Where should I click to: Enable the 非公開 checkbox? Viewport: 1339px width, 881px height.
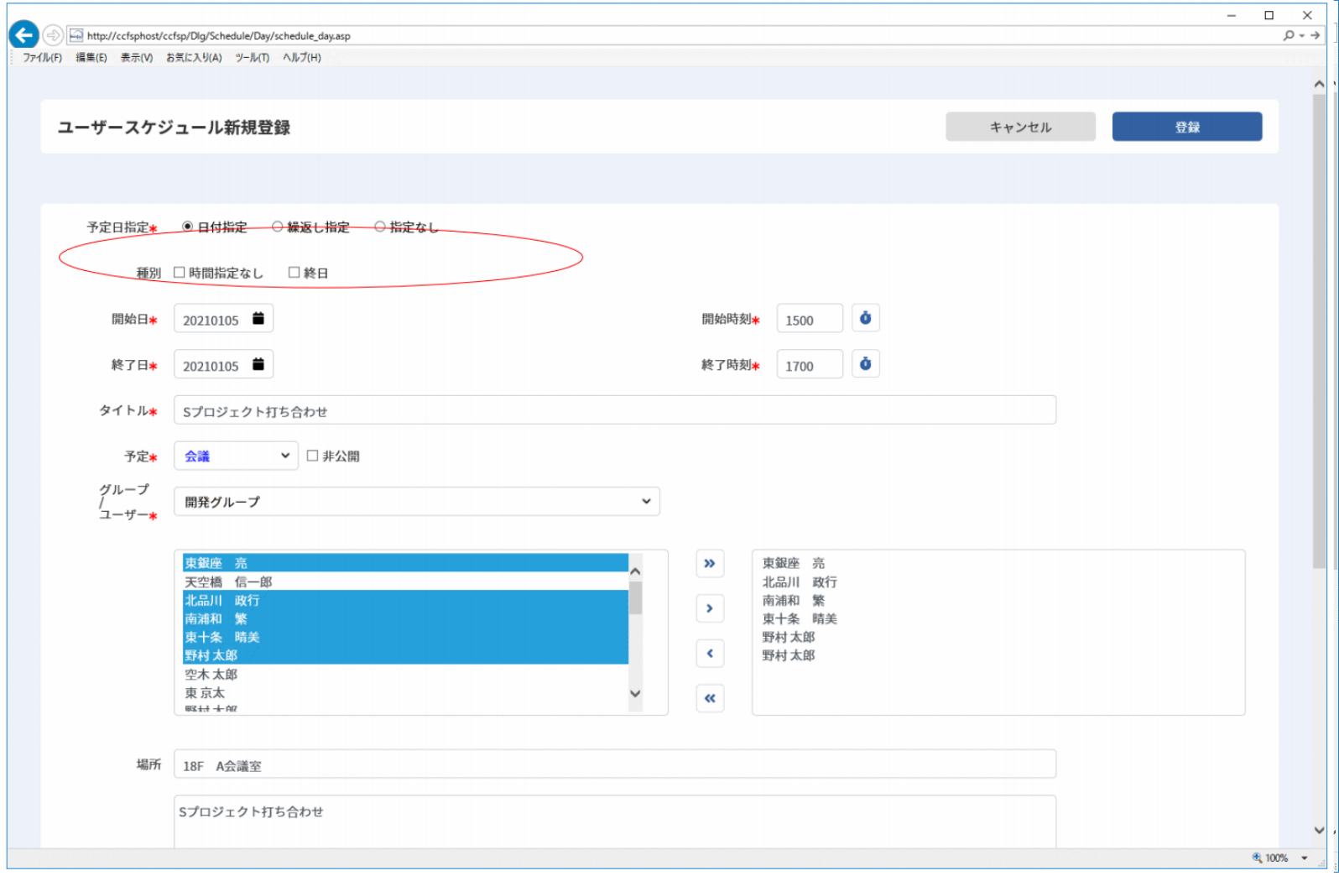312,456
